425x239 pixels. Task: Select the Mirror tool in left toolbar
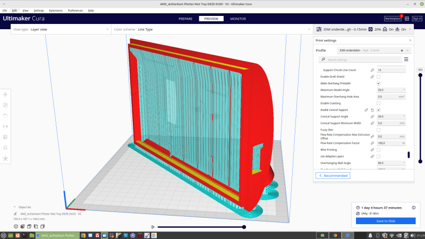click(5, 126)
